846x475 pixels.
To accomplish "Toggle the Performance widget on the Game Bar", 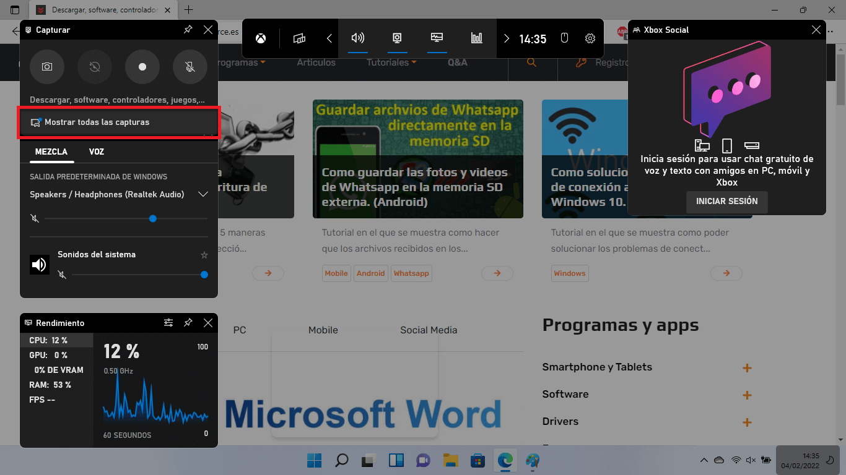I will click(437, 38).
